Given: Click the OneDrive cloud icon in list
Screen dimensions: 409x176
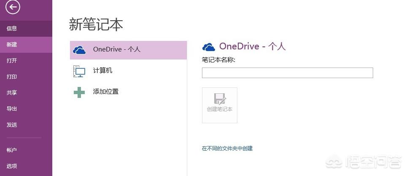Looking at the screenshot, I should click(x=79, y=50).
